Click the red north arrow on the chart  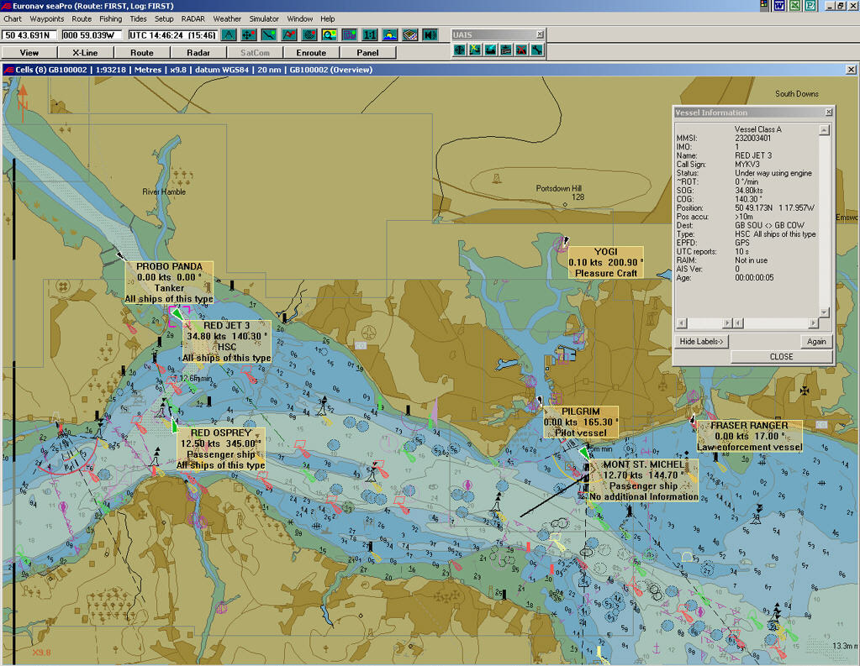tap(23, 102)
